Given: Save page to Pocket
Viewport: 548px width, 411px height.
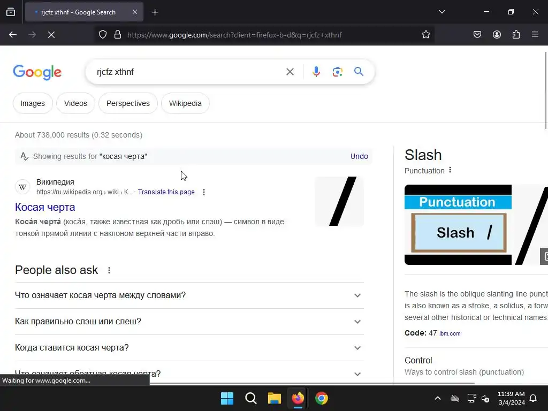Looking at the screenshot, I should pyautogui.click(x=477, y=35).
